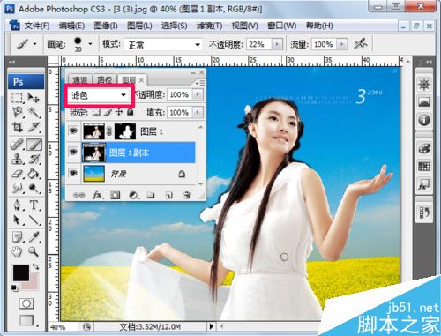Click the layer style fx icon
The image size is (441, 336).
(x=98, y=195)
